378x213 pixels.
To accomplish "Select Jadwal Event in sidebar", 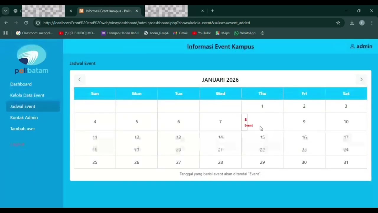I will coord(33,106).
